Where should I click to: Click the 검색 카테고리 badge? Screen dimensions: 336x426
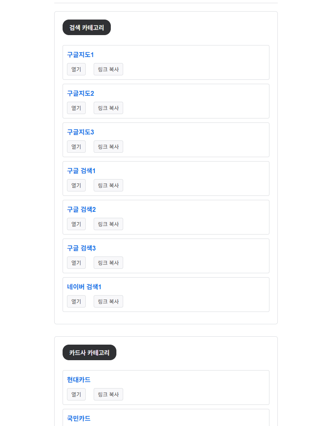86,27
